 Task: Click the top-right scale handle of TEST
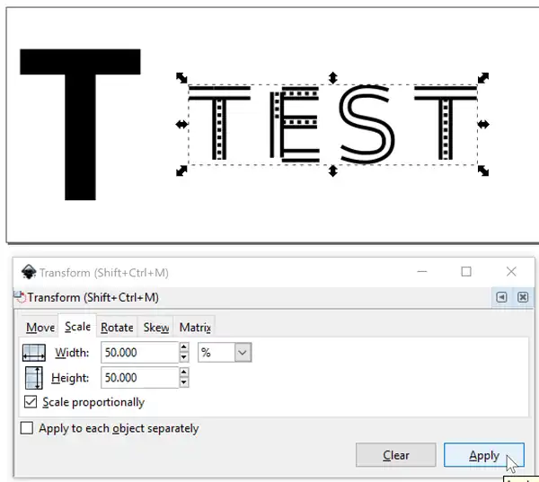483,79
